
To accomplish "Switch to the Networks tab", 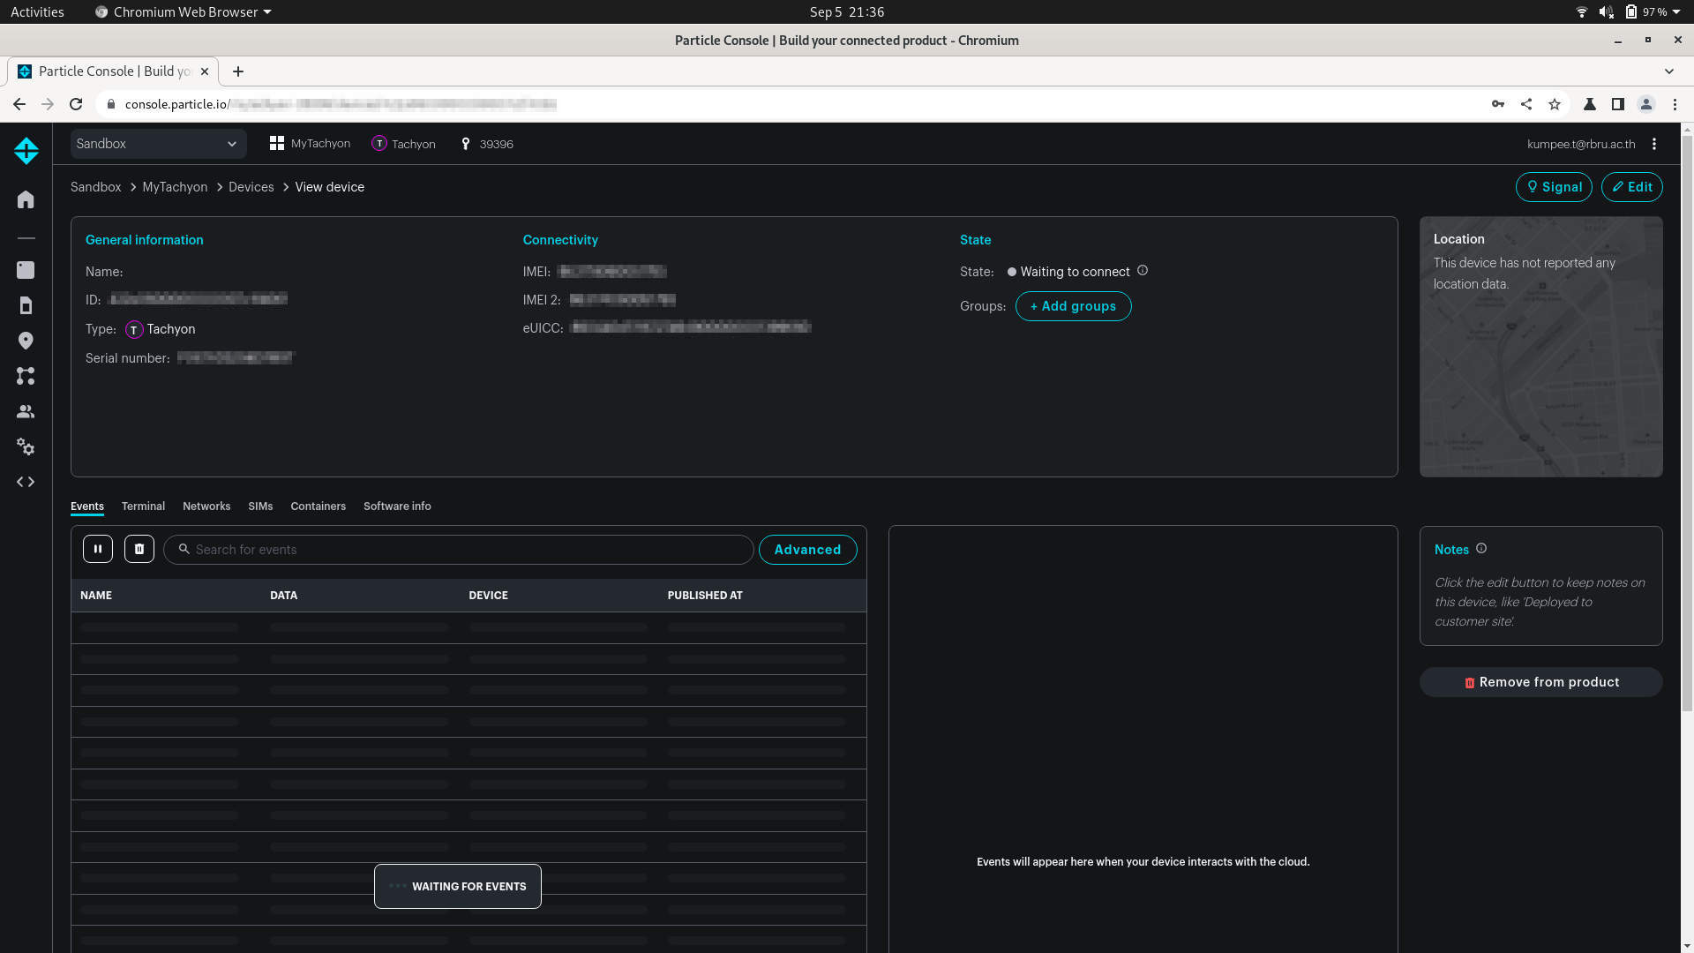I will pyautogui.click(x=206, y=507).
